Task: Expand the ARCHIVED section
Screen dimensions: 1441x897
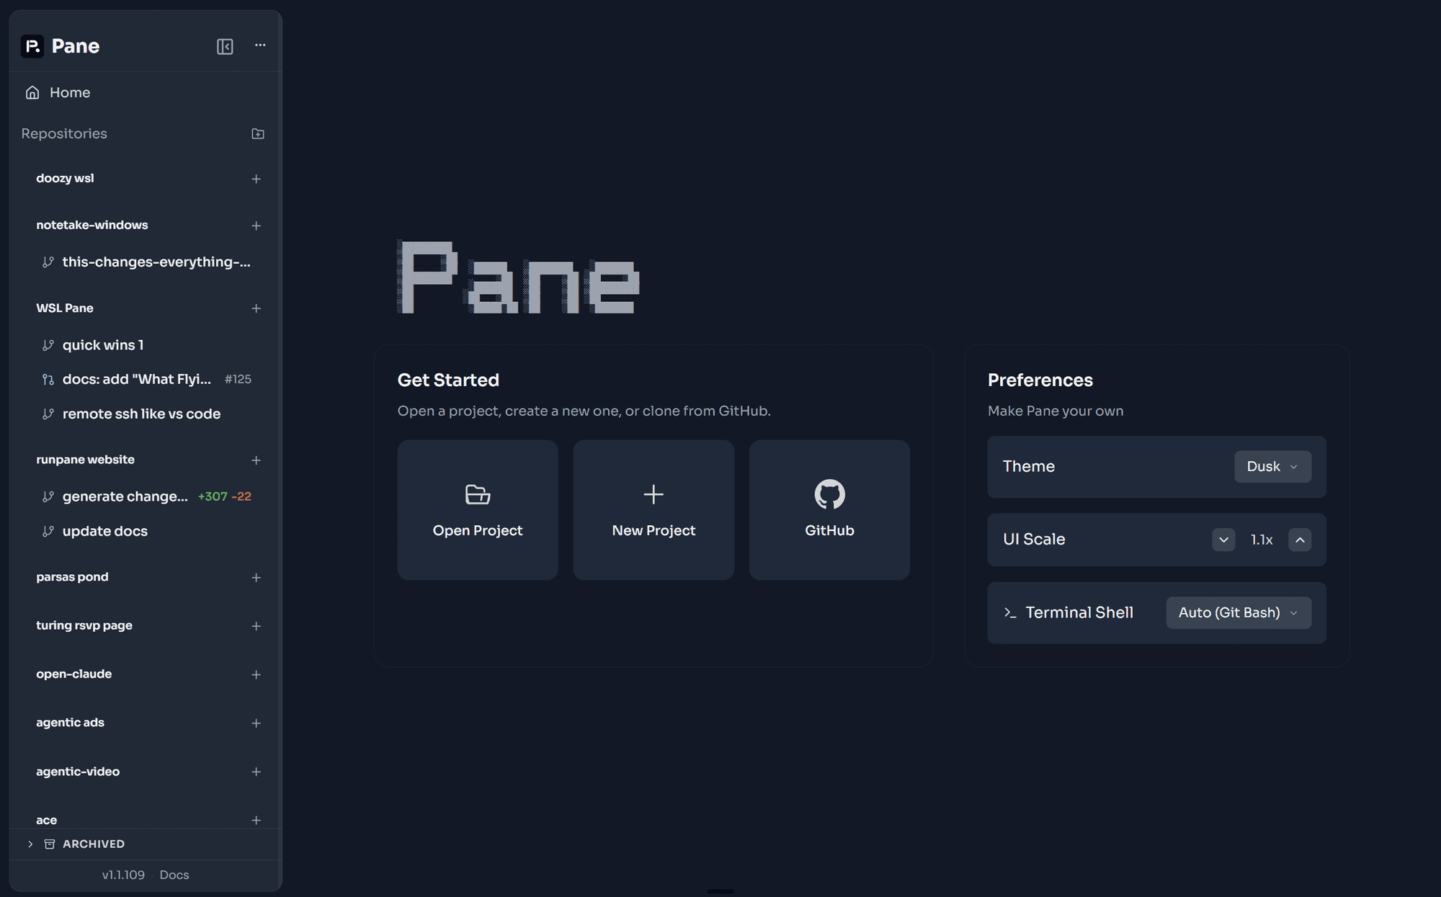Action: (30, 844)
